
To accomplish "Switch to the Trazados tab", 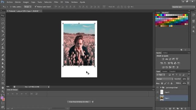I will [172, 71].
